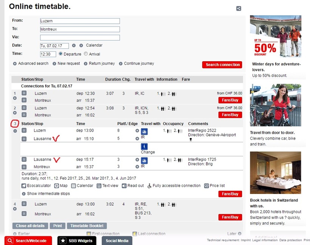Screen dimensions: 310x245
Task: Open the Text view of the connection
Action: pyautogui.click(x=99, y=186)
